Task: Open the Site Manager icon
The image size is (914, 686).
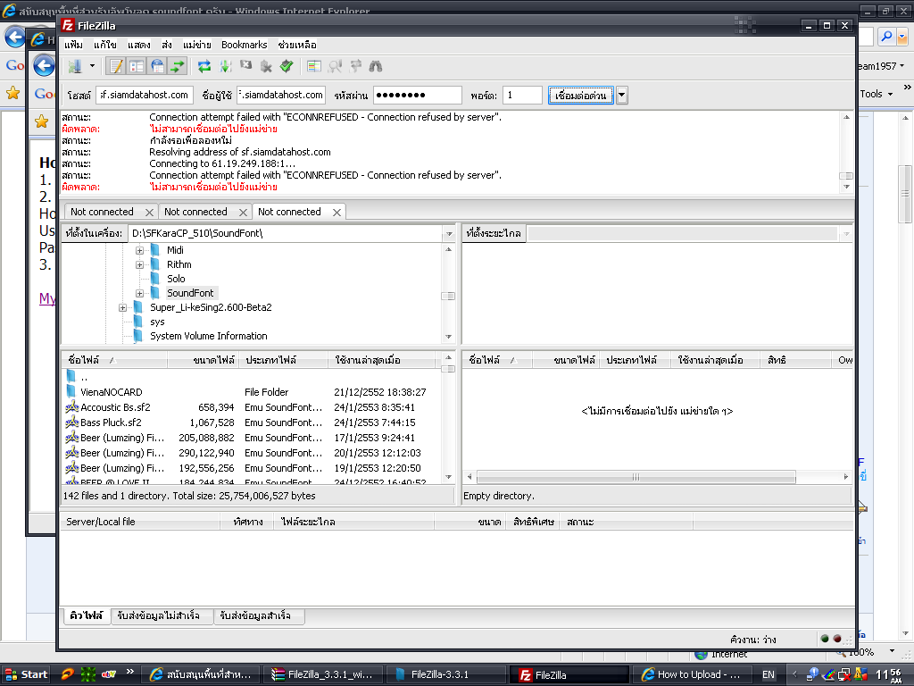Action: point(75,66)
